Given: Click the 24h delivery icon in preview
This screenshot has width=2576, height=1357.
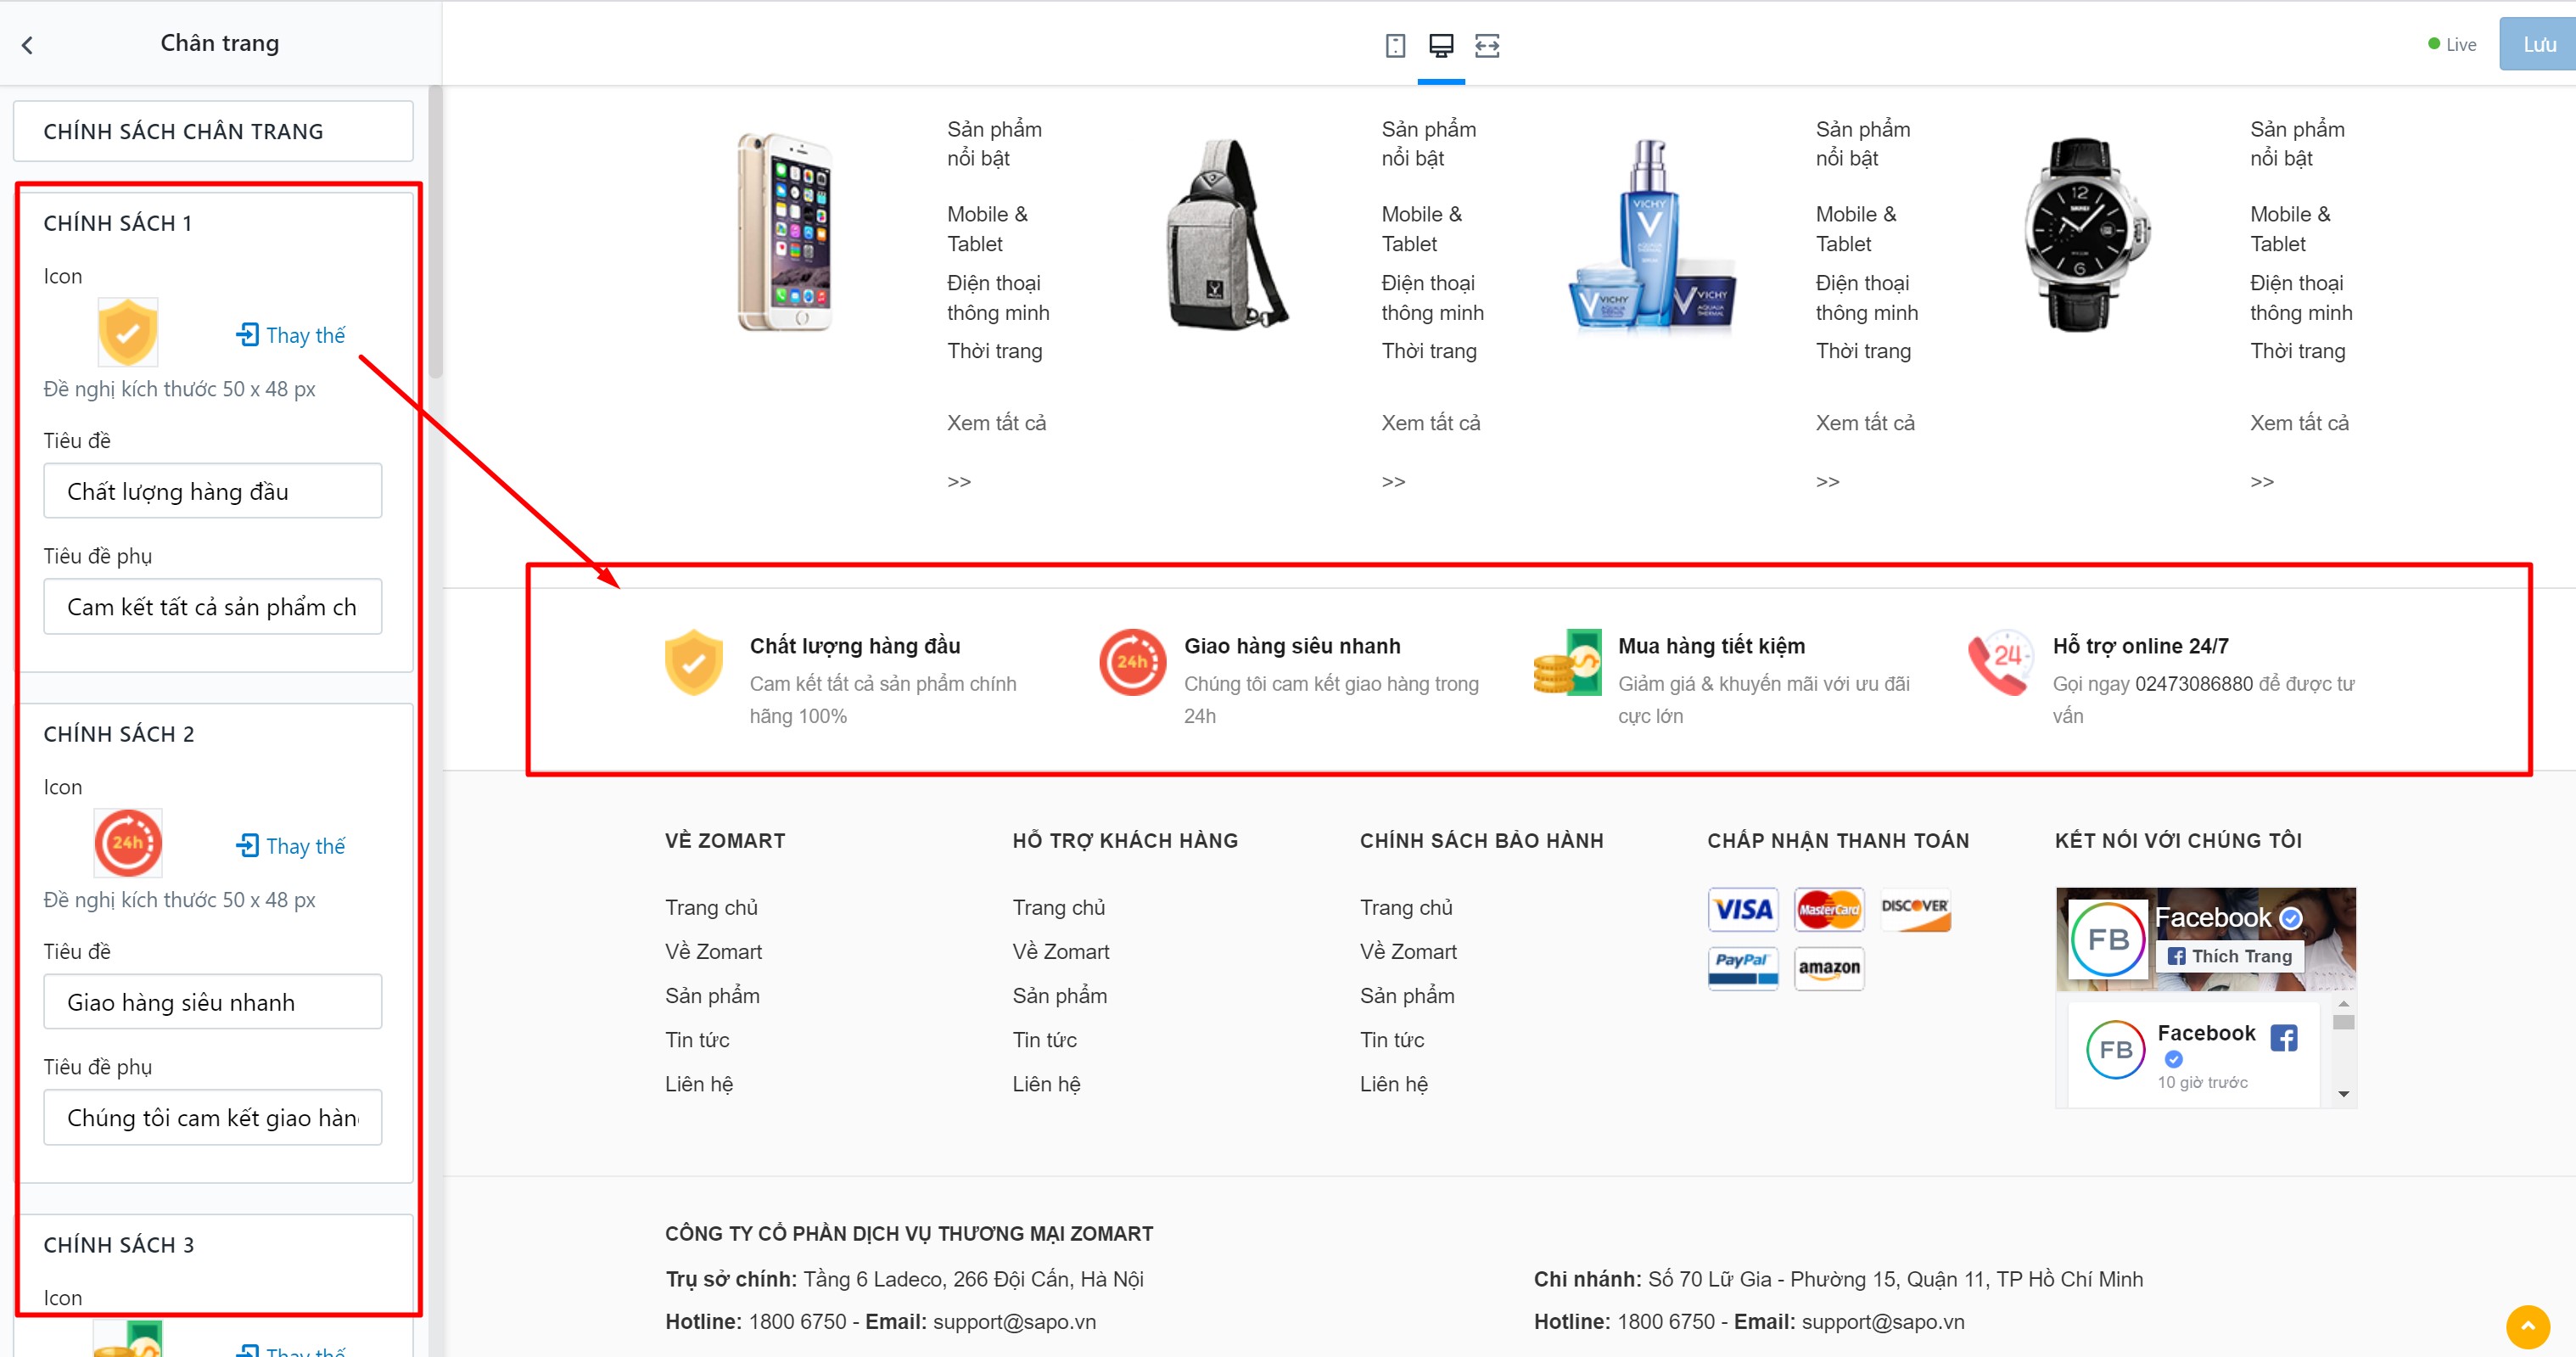Looking at the screenshot, I should 1132,662.
